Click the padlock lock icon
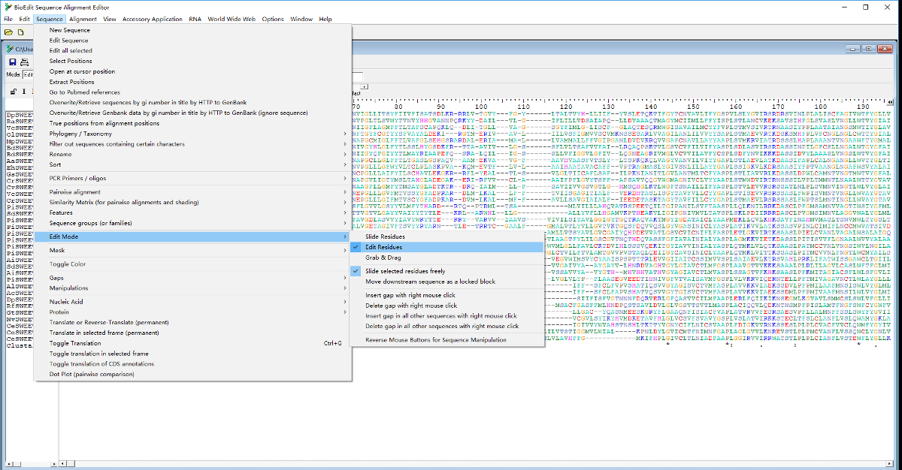This screenshot has width=902, height=470. click(12, 91)
